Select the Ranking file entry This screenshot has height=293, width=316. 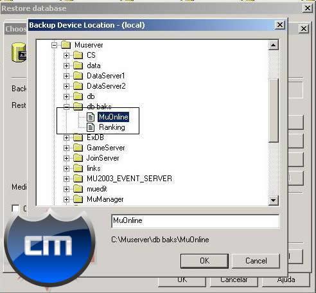click(112, 127)
